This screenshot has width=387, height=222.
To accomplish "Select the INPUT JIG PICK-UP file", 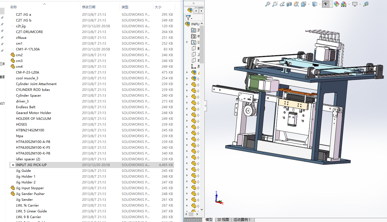I will pos(31,165).
